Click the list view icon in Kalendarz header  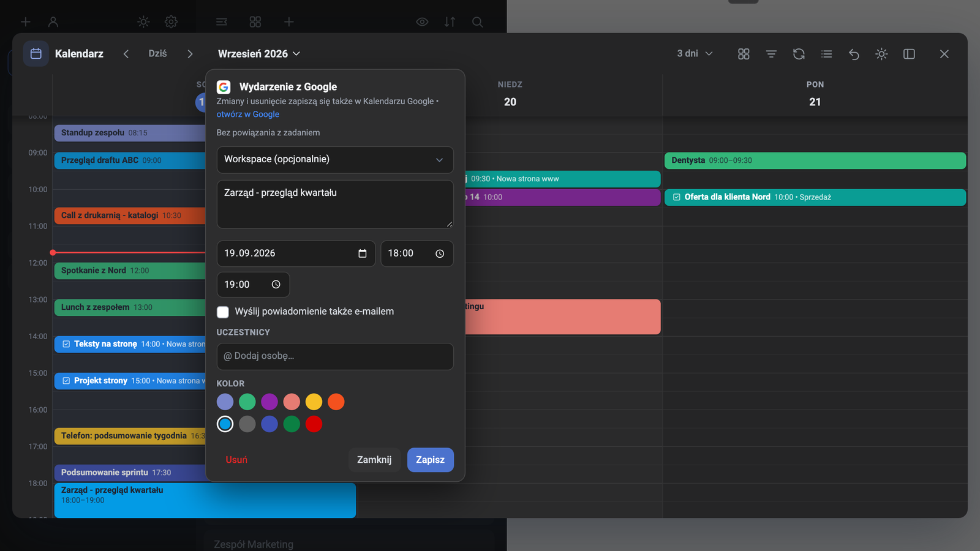point(826,54)
